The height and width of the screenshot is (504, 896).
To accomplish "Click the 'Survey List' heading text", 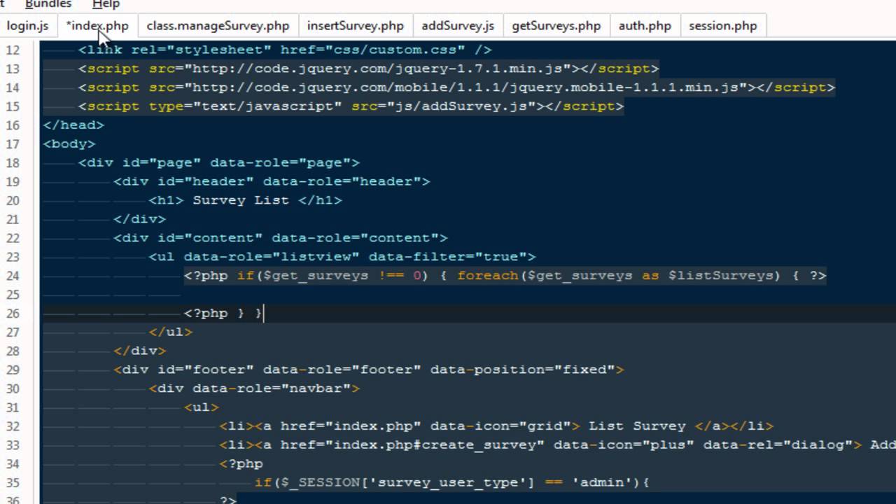I will tap(241, 200).
